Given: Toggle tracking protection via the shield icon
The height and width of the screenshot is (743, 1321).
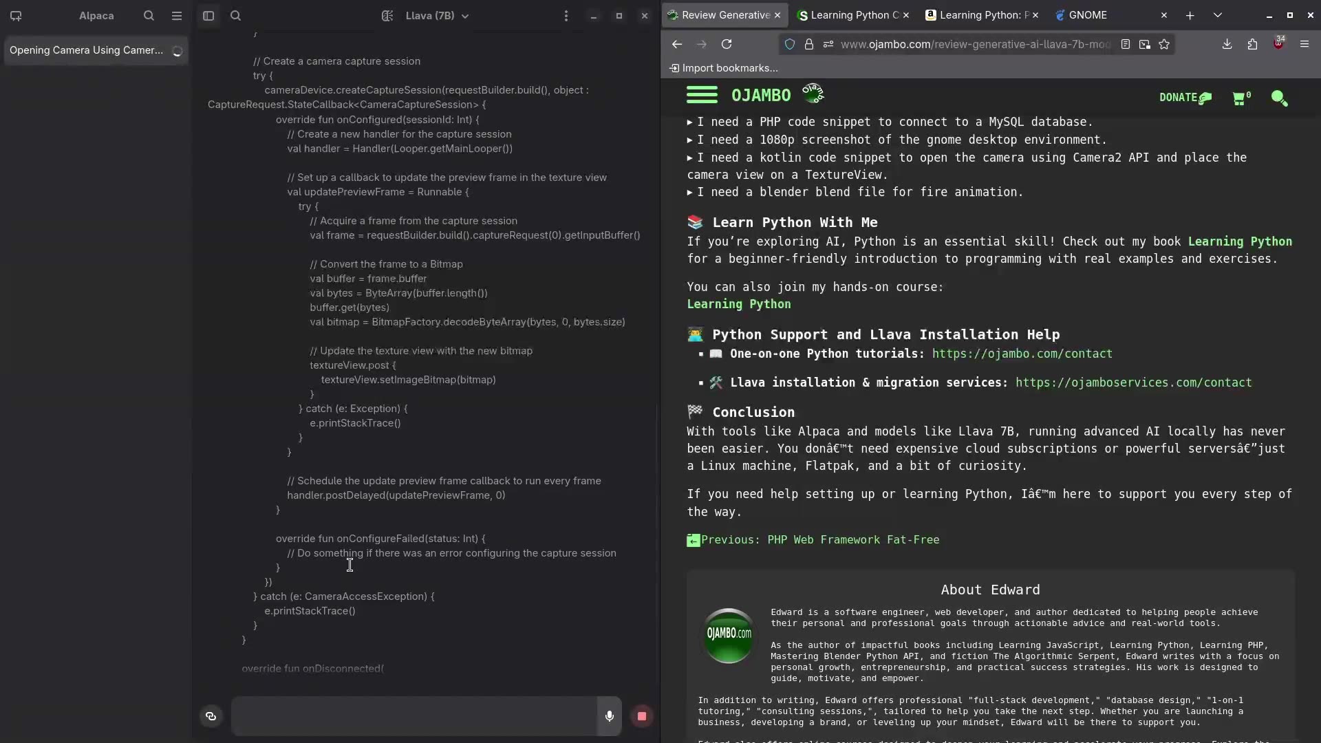Looking at the screenshot, I should (790, 44).
